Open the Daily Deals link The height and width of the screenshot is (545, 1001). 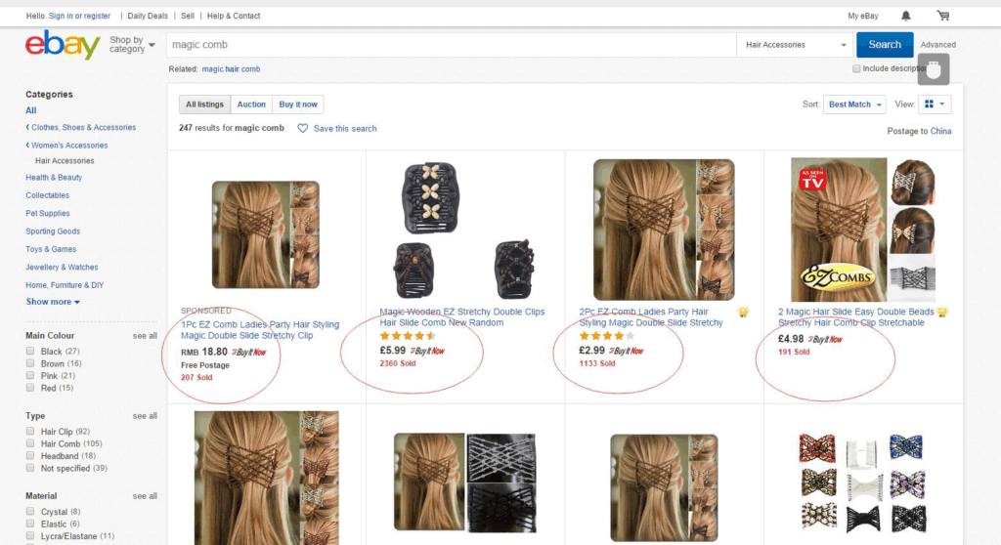tap(148, 16)
